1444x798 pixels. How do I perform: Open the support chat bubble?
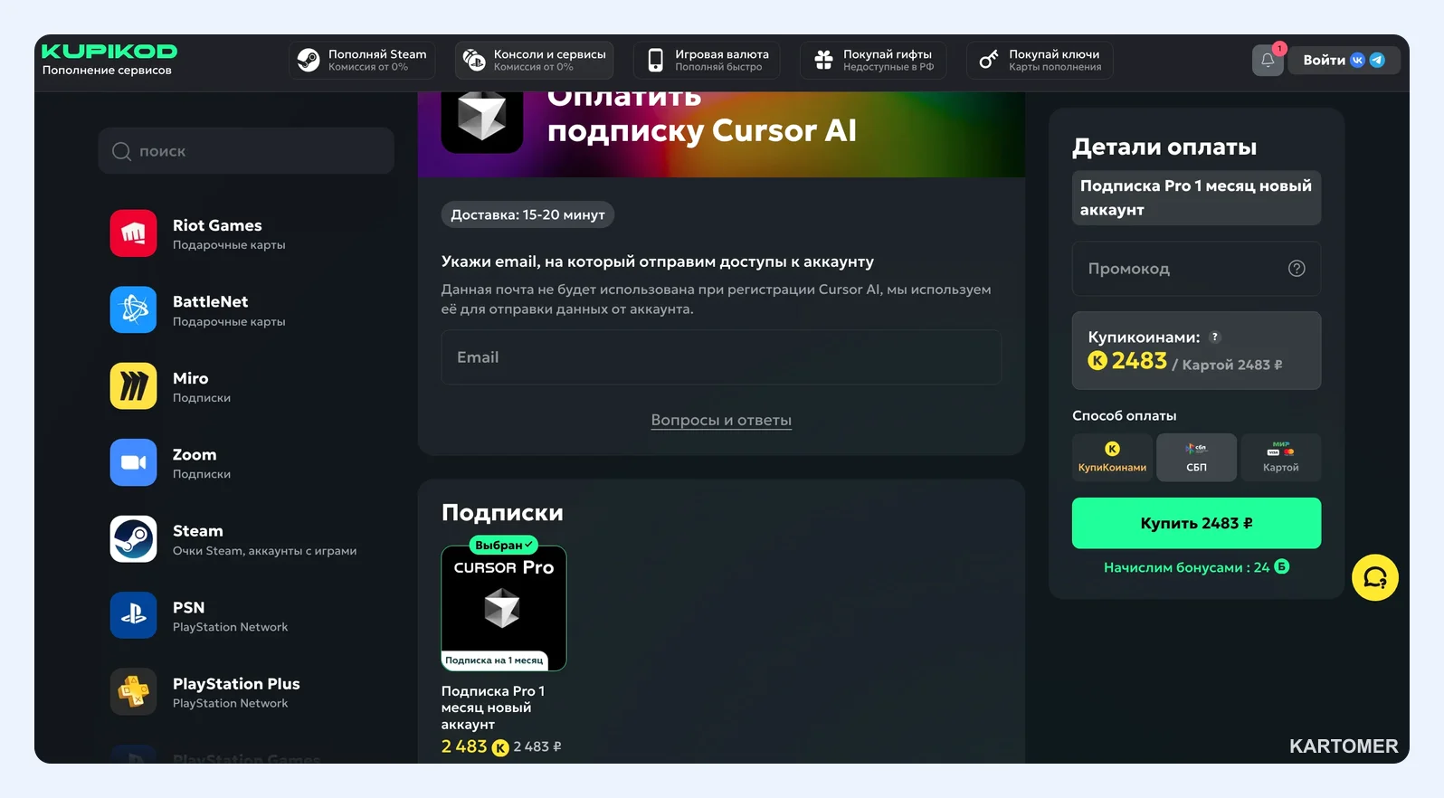1375,577
